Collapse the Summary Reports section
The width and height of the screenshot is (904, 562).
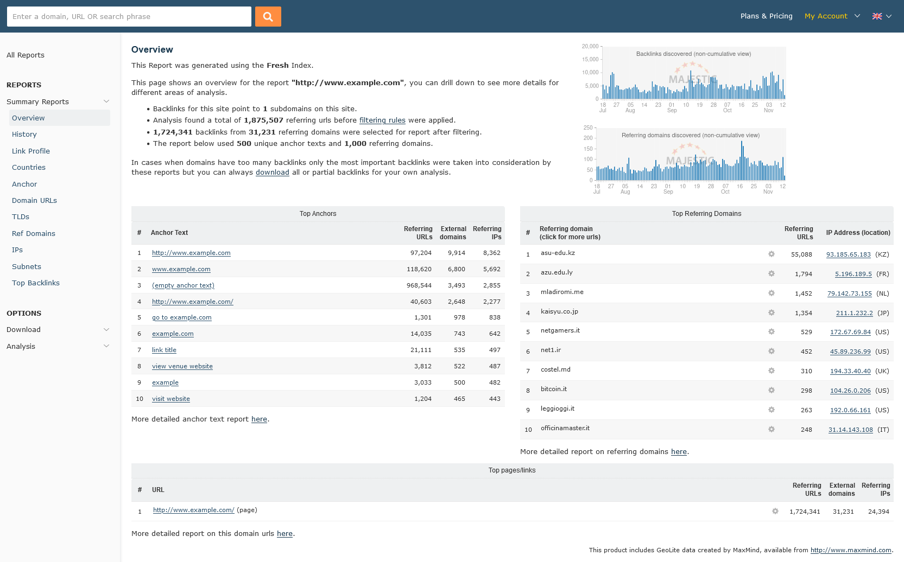pyautogui.click(x=106, y=101)
